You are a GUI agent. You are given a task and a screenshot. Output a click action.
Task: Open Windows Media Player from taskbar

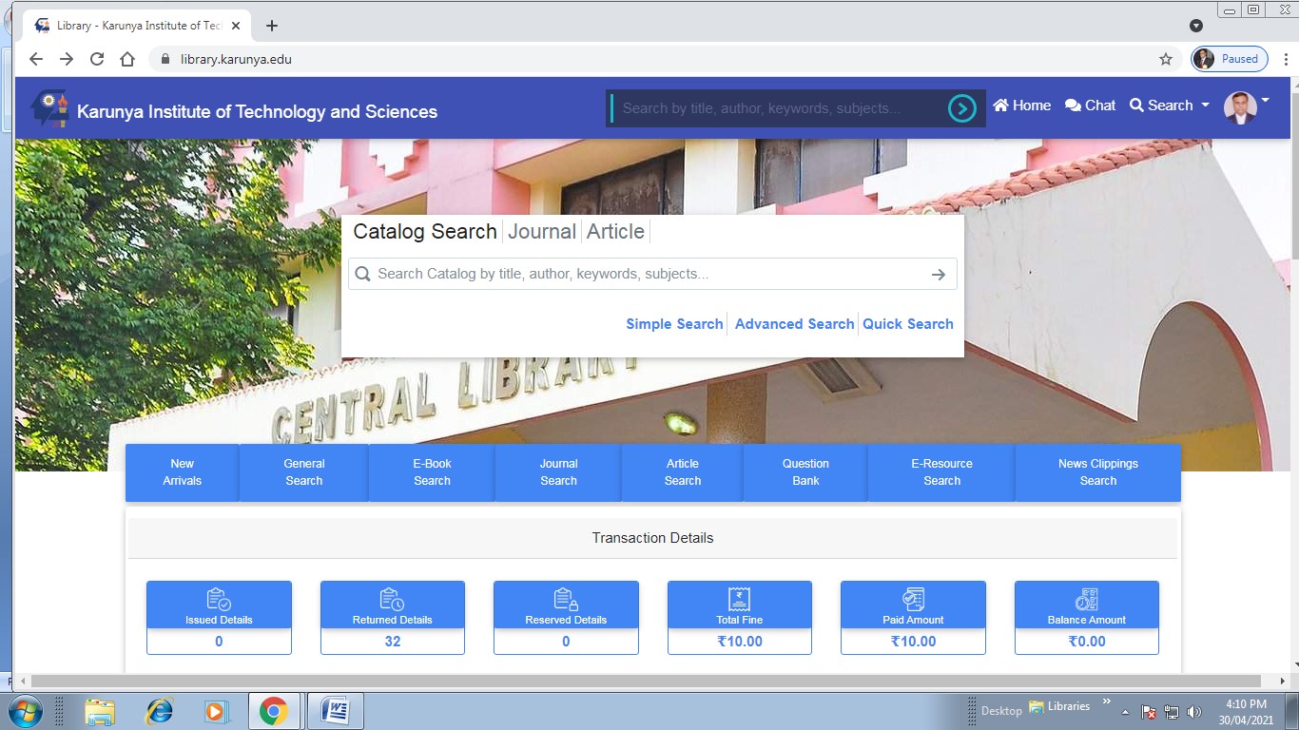point(217,711)
